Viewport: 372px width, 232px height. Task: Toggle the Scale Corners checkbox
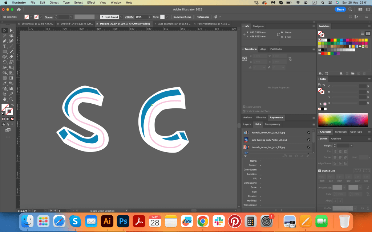click(x=244, y=107)
